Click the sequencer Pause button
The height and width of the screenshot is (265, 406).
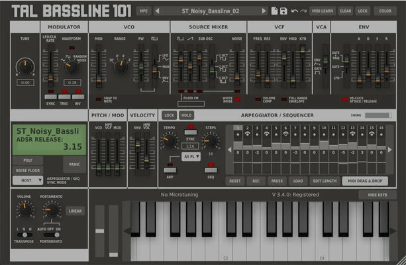277,181
